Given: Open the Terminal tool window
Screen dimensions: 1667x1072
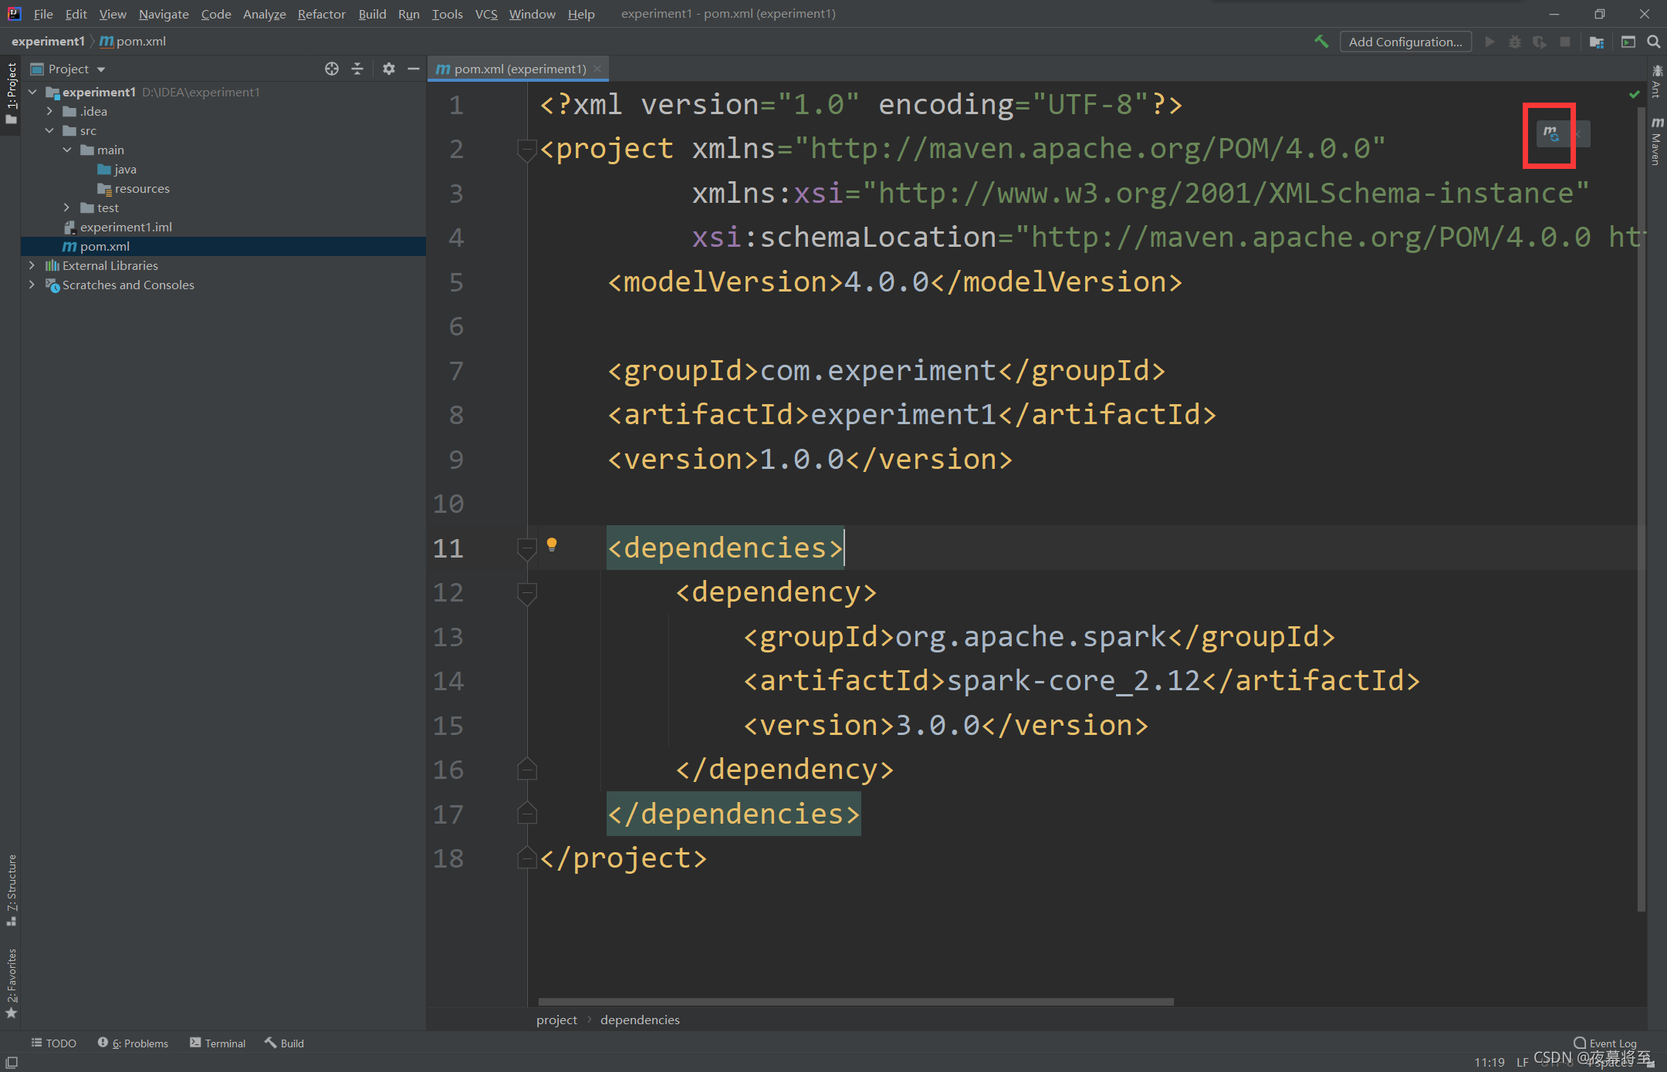Looking at the screenshot, I should pyautogui.click(x=218, y=1043).
